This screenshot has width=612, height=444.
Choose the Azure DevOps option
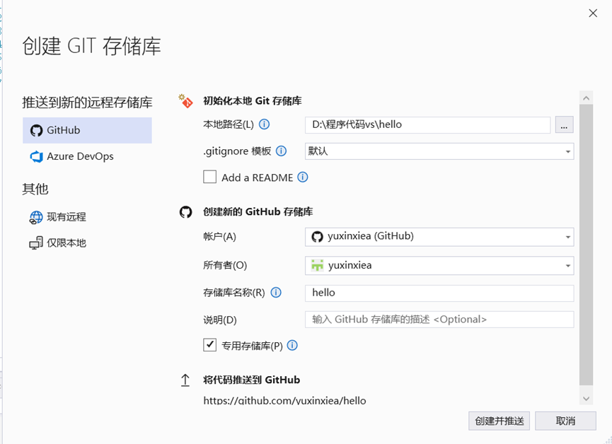[x=87, y=156]
